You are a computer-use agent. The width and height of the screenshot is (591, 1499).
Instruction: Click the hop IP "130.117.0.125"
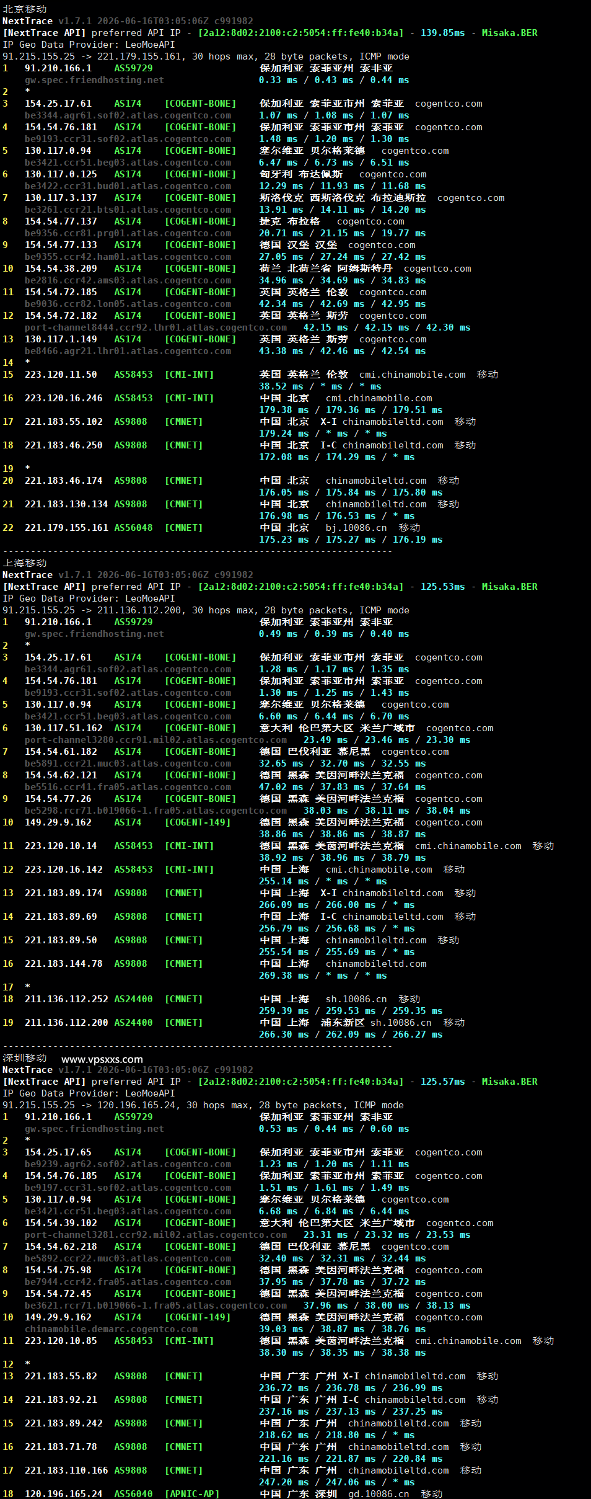click(61, 174)
